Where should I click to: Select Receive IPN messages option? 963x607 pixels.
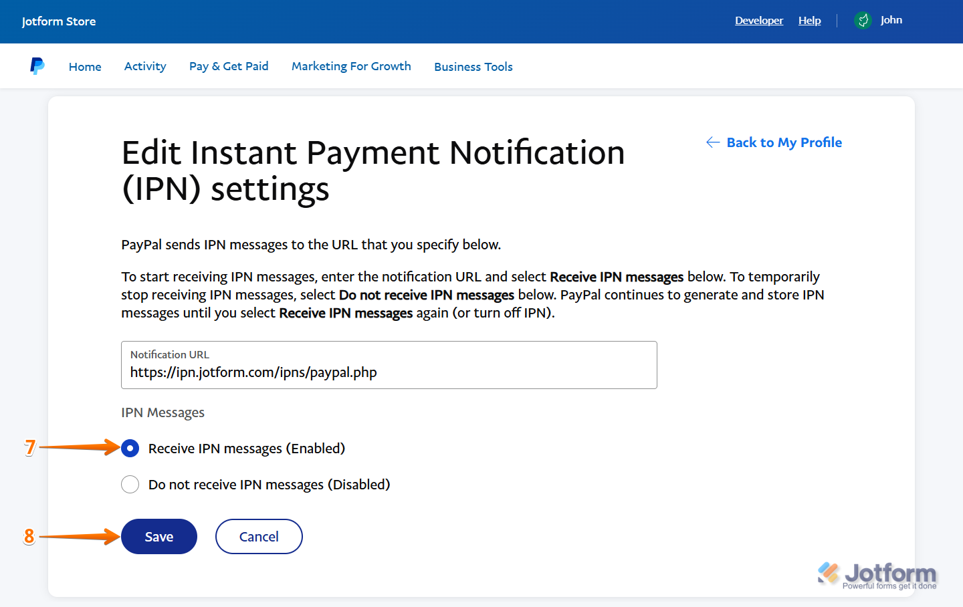[x=130, y=448]
